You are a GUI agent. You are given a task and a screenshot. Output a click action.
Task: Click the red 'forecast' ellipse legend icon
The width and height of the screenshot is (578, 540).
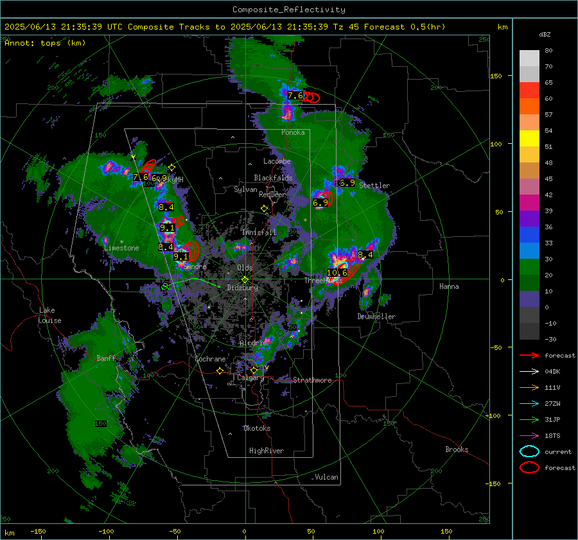pos(529,467)
